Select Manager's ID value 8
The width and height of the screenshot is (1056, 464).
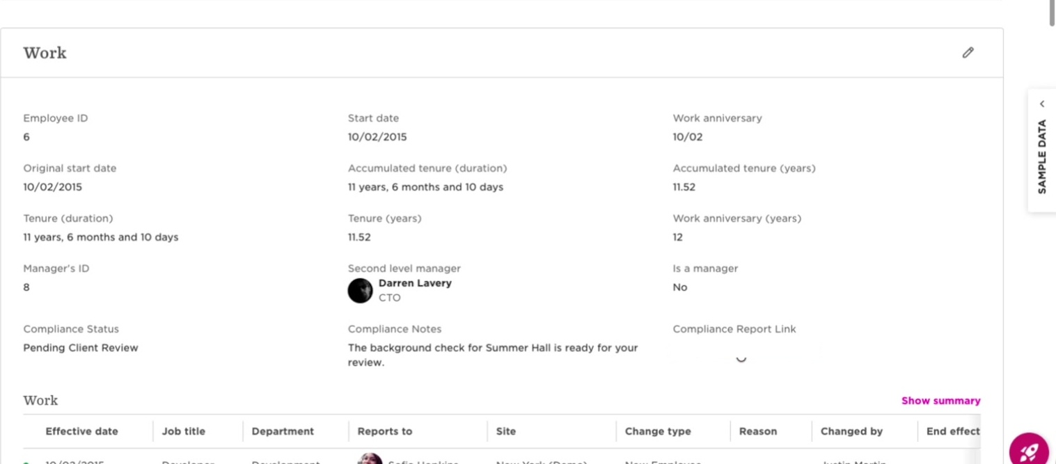point(26,287)
